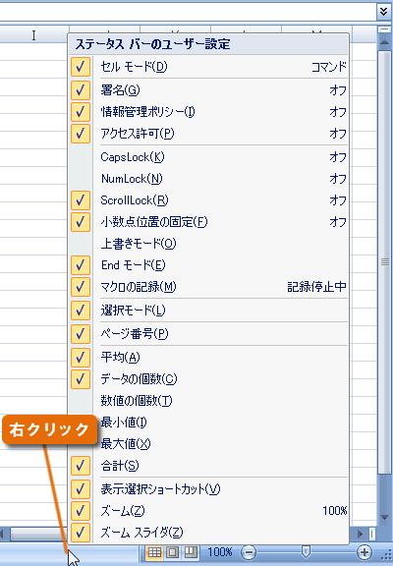Click the zoom out minus button

pos(249,552)
